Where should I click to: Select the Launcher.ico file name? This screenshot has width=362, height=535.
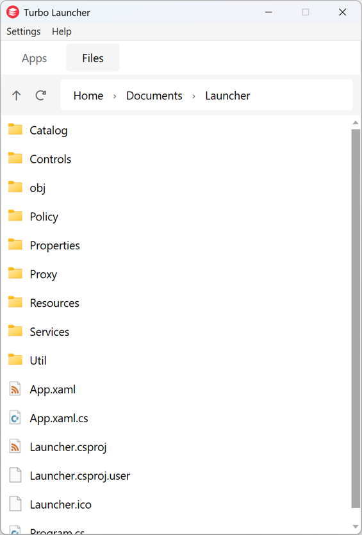click(x=60, y=505)
